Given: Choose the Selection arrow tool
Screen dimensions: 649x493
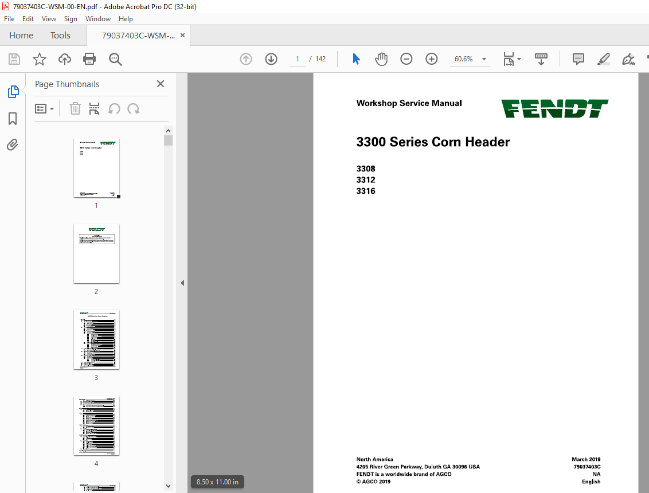Looking at the screenshot, I should [356, 59].
